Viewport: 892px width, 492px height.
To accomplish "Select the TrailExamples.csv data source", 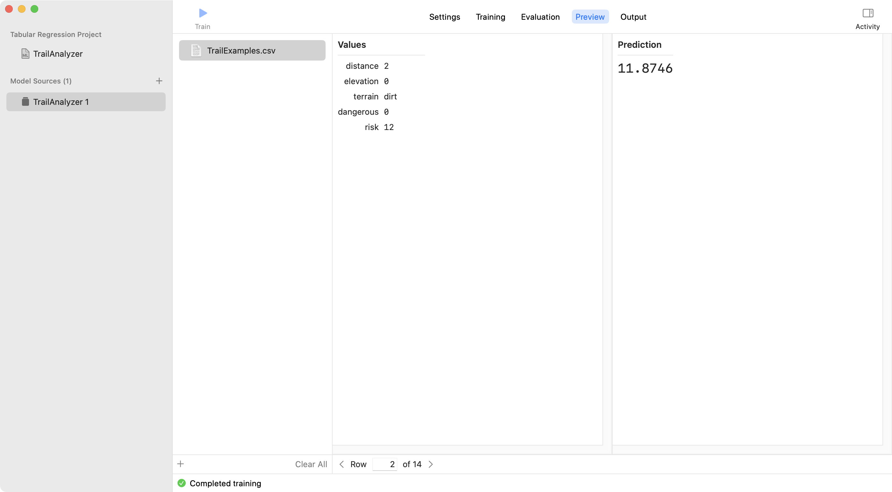I will coord(252,50).
